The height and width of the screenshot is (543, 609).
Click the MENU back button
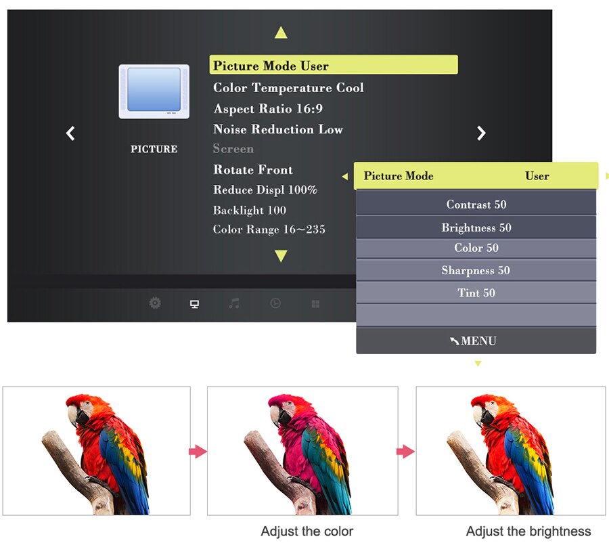[476, 341]
